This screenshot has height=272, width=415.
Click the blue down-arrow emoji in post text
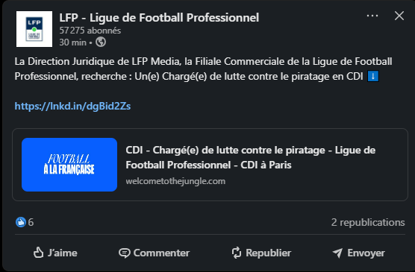pos(373,76)
